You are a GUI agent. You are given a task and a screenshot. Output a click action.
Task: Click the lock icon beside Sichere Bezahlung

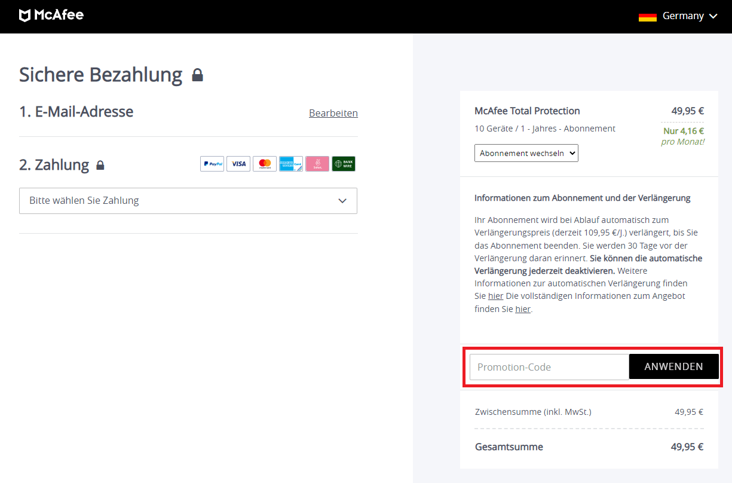[x=197, y=75]
